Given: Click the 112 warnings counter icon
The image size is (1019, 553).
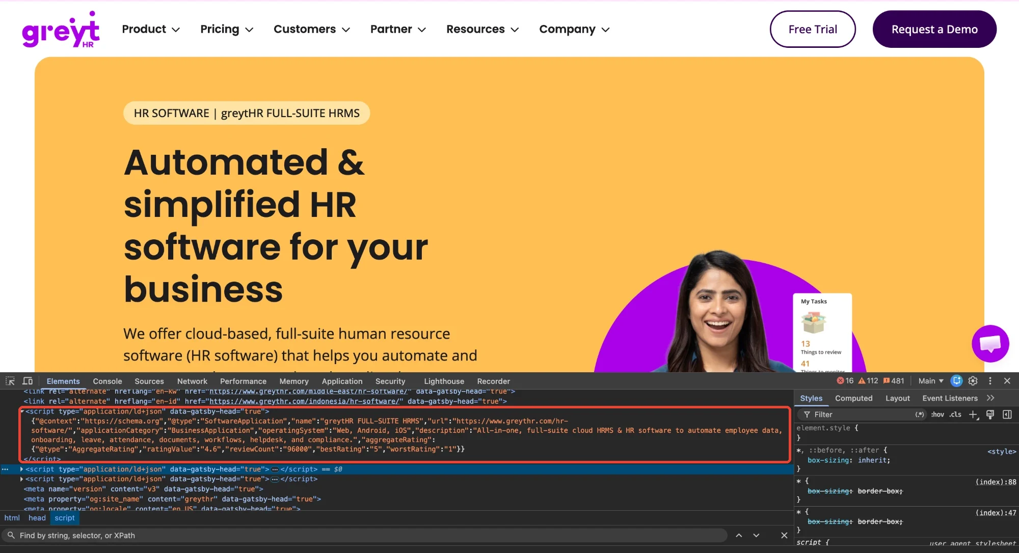Looking at the screenshot, I should click(868, 381).
